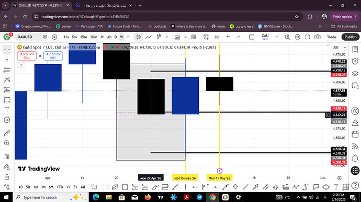Undo the last chart action

(228, 37)
